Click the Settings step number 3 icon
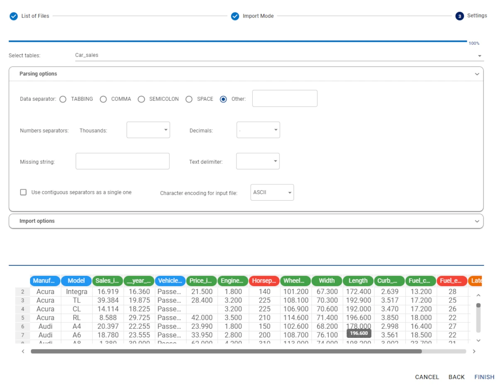Screen dimensions: 498x390 459,16
